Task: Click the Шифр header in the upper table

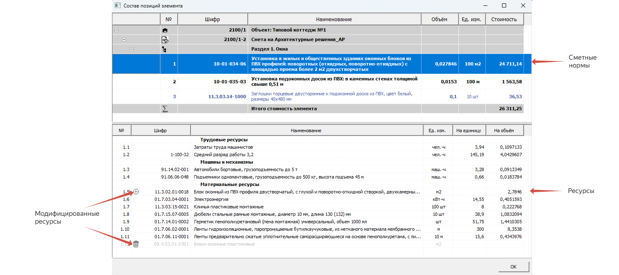Action: click(212, 19)
